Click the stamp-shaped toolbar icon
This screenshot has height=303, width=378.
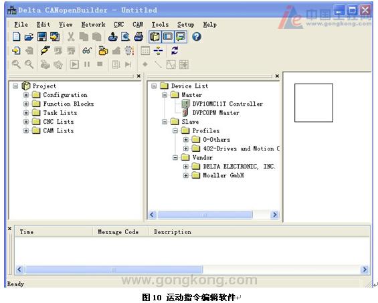click(112, 37)
